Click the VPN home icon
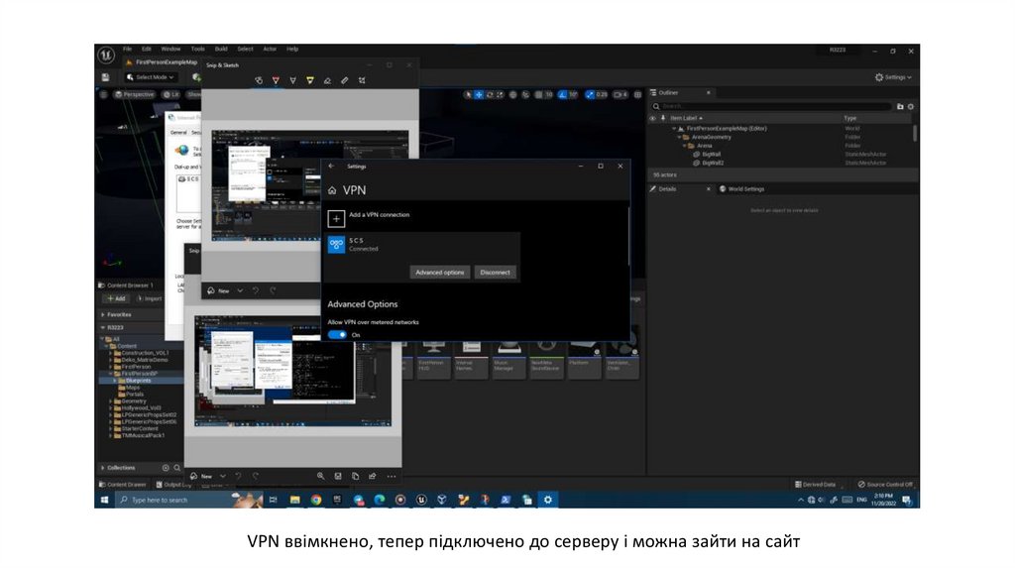This screenshot has width=1015, height=569. pyautogui.click(x=332, y=189)
